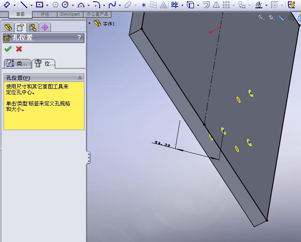Select the Circle sketch tool
Screen dimensions: 301x242
(x=65, y=5)
